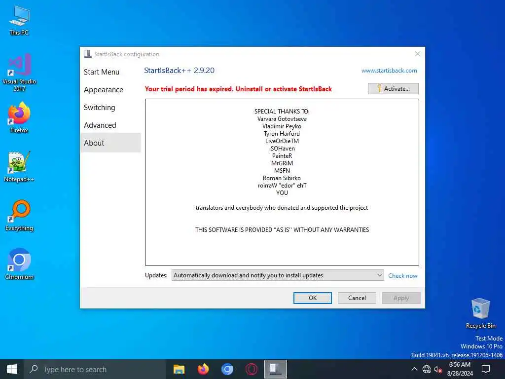Open the taskbar clock and calendar
The image size is (505, 379).
[460, 369]
